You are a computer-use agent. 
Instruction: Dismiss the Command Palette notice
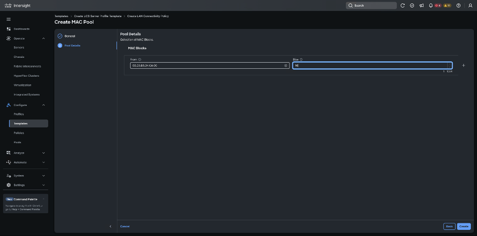click(x=43, y=199)
